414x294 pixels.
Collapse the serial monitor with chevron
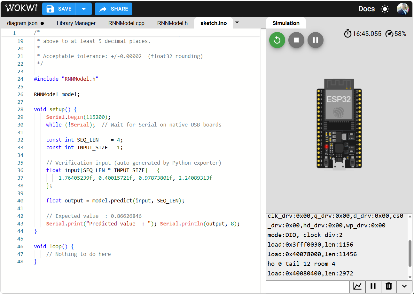pyautogui.click(x=404, y=286)
